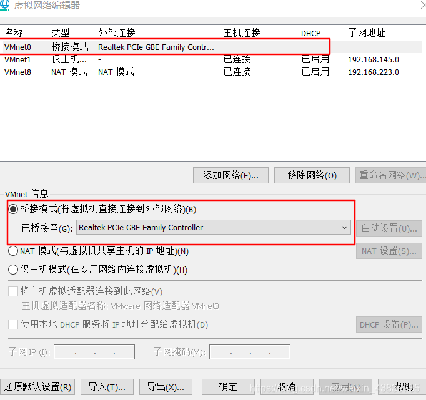Image resolution: width=426 pixels, height=400 pixels.
Task: Click Realtek PCIe GBE Family Contr... cell
Action: pyautogui.click(x=156, y=47)
